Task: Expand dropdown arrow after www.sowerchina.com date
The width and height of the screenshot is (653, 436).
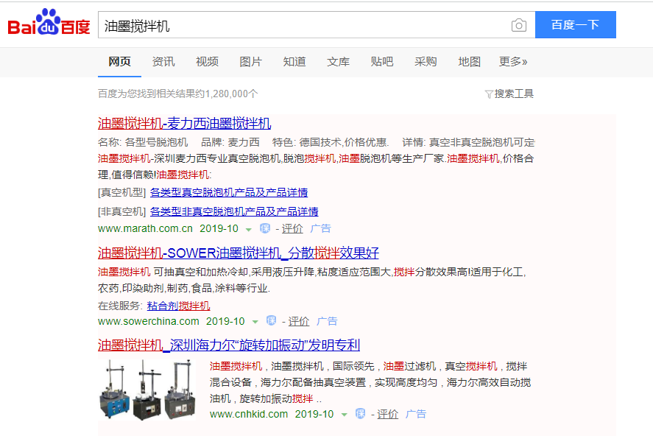Action: coord(255,322)
